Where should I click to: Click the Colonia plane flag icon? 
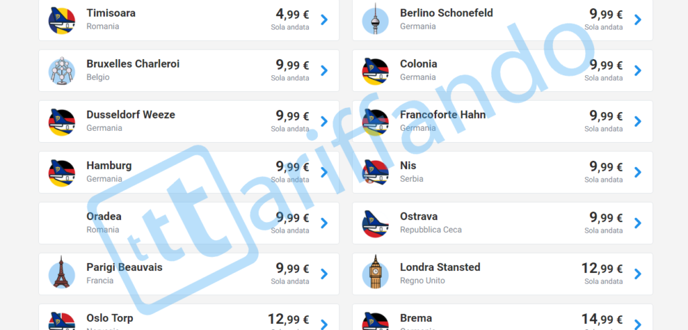point(376,70)
